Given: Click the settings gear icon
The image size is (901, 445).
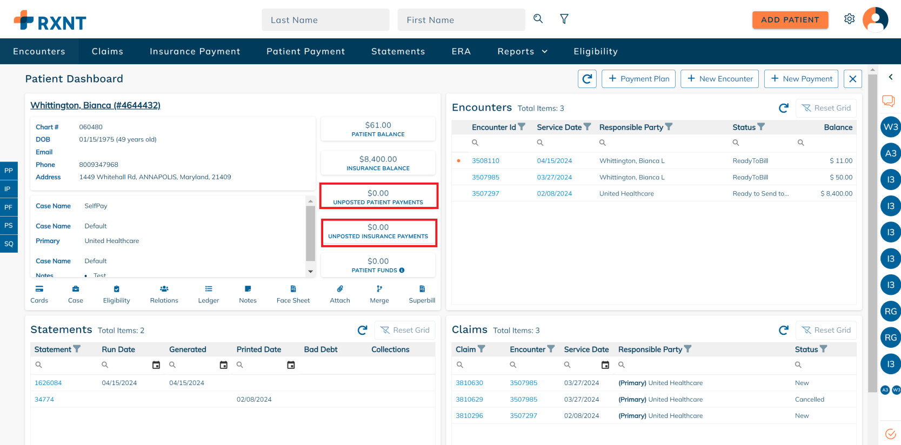Looking at the screenshot, I should (849, 19).
